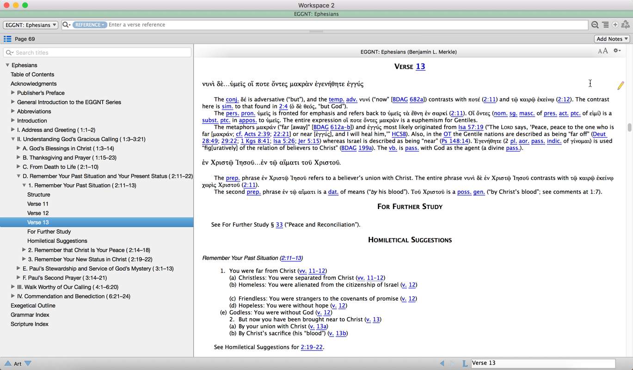The image size is (633, 370).
Task: Select For Further Study in sidebar
Action: click(x=49, y=232)
